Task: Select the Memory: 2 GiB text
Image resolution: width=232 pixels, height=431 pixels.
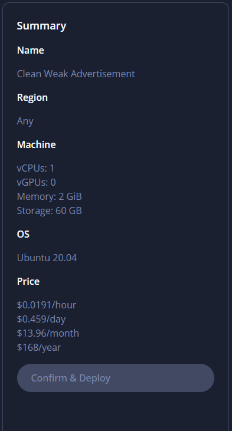Action: click(49, 196)
